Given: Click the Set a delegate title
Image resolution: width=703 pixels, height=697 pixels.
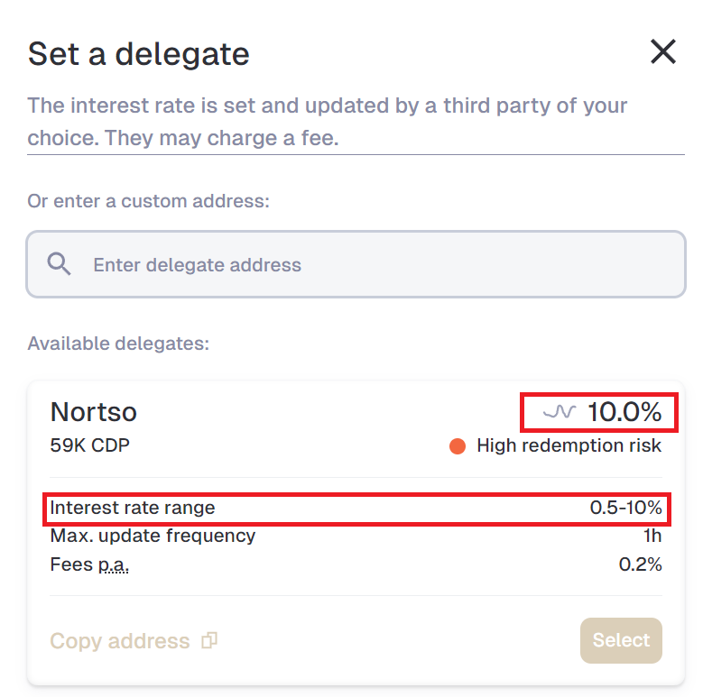Looking at the screenshot, I should pos(139,54).
